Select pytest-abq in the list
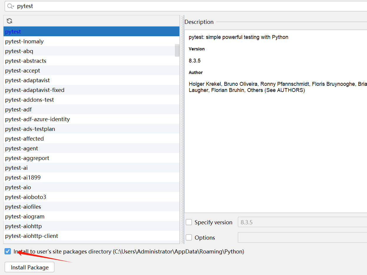The width and height of the screenshot is (367, 275). [91, 51]
